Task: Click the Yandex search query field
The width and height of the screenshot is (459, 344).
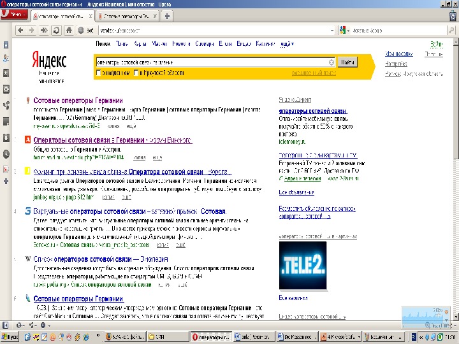Action: coord(212,62)
